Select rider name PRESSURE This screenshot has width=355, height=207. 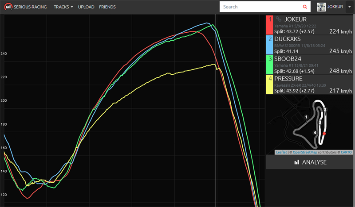click(x=288, y=79)
